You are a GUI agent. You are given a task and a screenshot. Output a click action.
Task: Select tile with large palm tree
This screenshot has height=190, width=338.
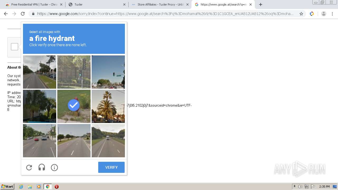point(108,106)
